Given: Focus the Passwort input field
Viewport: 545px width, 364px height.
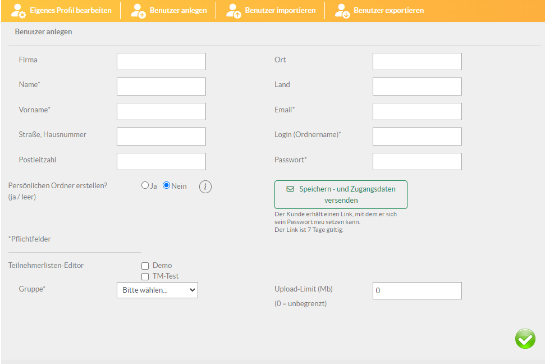Looking at the screenshot, I should [x=417, y=161].
